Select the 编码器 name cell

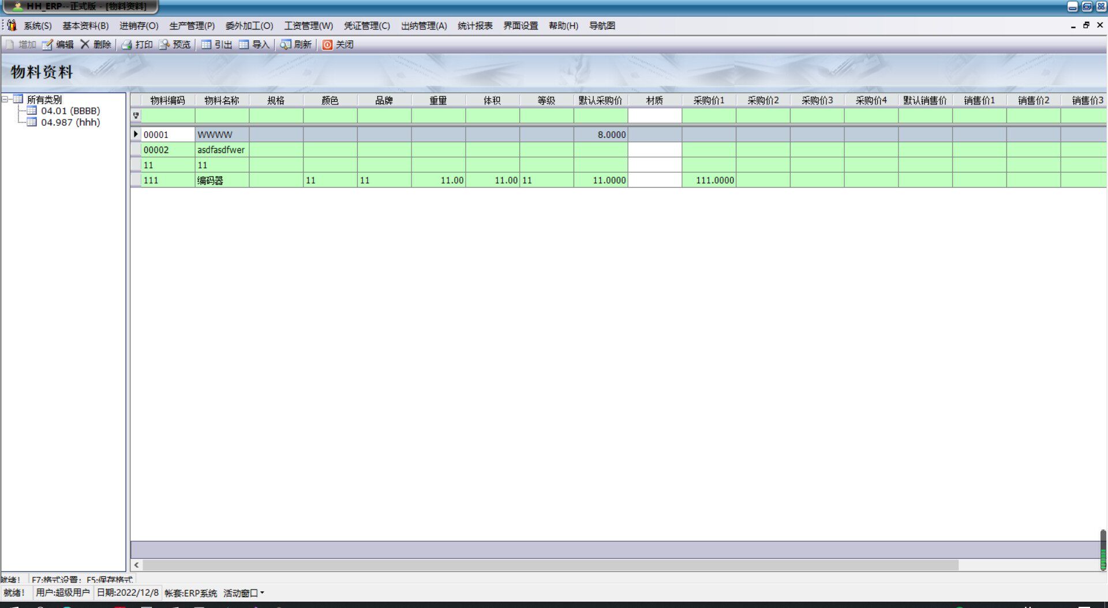(x=222, y=180)
